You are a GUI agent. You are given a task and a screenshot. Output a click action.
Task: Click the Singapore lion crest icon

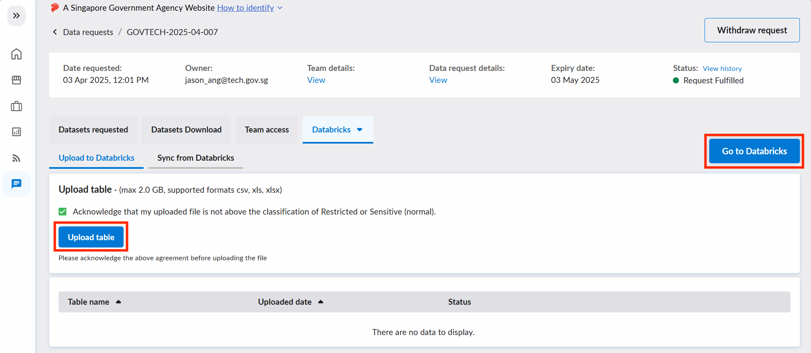(55, 8)
